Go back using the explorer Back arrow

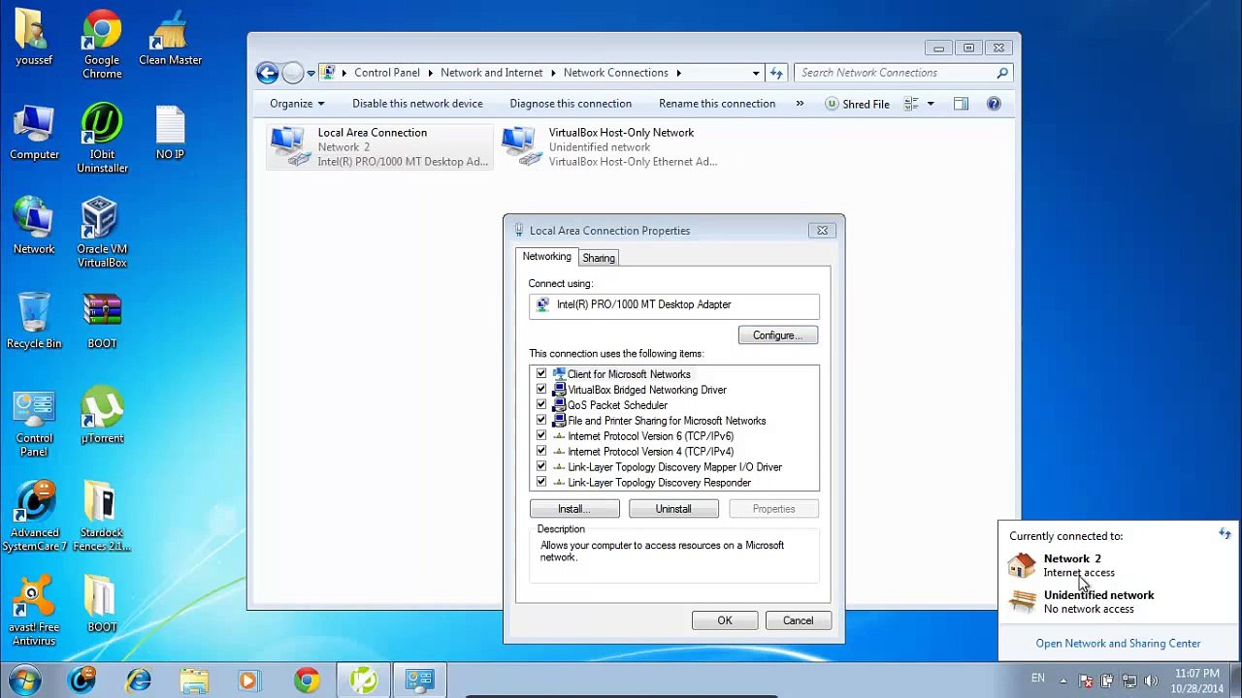click(267, 73)
